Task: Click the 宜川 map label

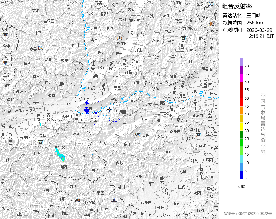Action: (x=75, y=45)
